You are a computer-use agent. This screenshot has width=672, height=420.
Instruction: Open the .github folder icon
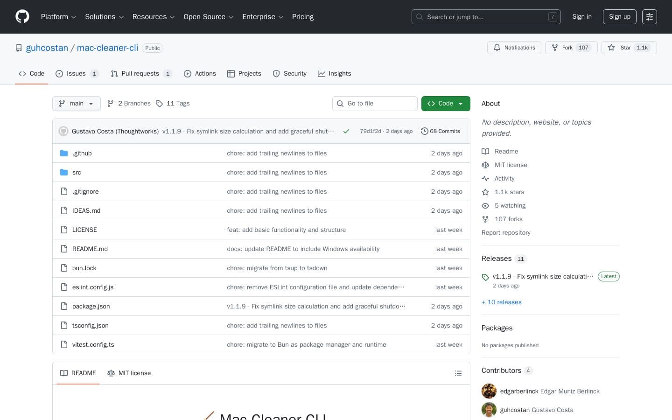point(64,153)
